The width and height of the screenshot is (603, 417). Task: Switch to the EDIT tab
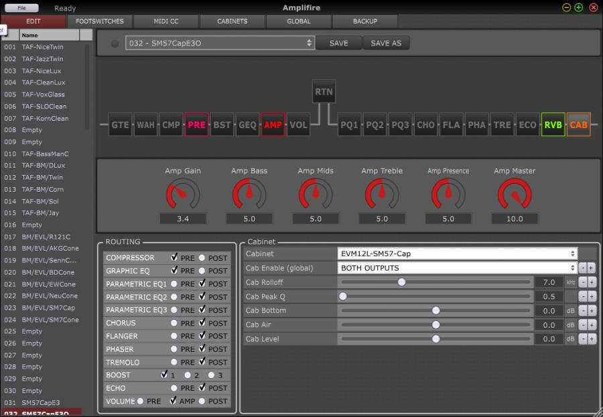(x=33, y=21)
